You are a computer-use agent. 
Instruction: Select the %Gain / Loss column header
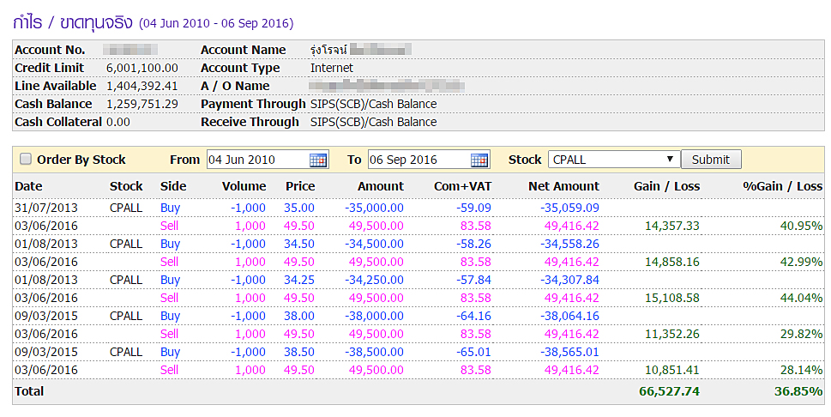[782, 186]
